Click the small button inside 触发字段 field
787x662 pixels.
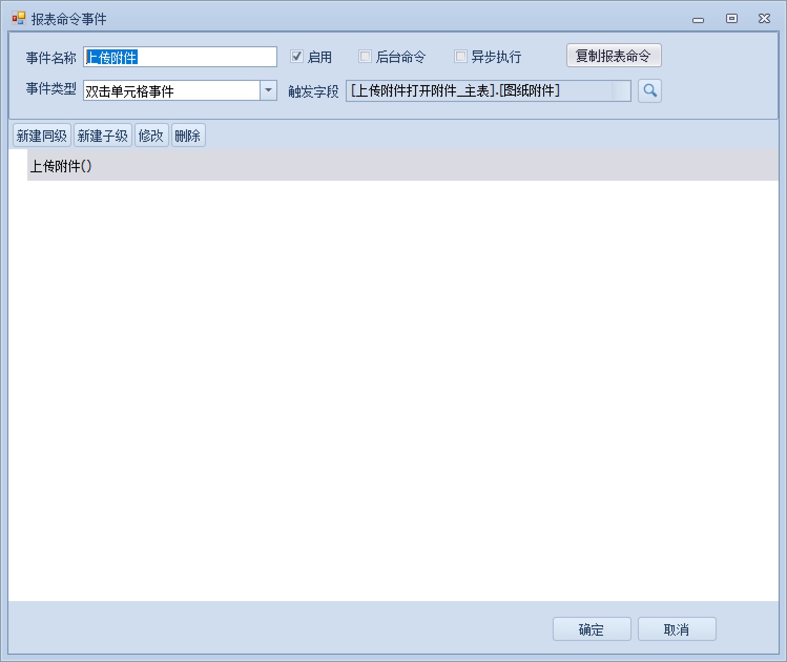click(x=621, y=91)
